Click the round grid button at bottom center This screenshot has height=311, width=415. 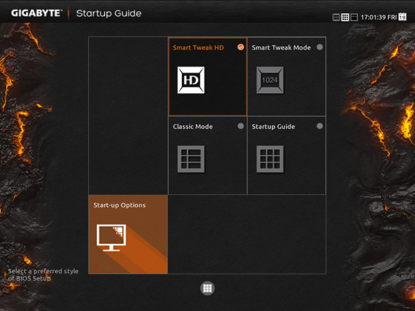click(x=207, y=288)
